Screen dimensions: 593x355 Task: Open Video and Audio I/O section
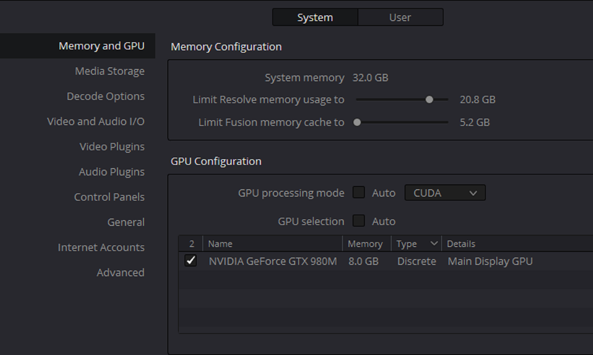(x=96, y=121)
